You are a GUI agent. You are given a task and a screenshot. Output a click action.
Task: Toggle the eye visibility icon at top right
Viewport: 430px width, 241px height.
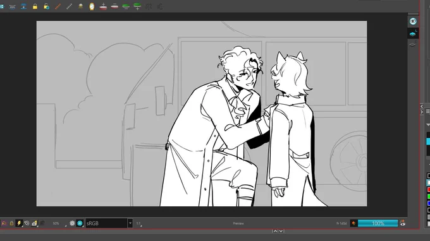pyautogui.click(x=413, y=21)
